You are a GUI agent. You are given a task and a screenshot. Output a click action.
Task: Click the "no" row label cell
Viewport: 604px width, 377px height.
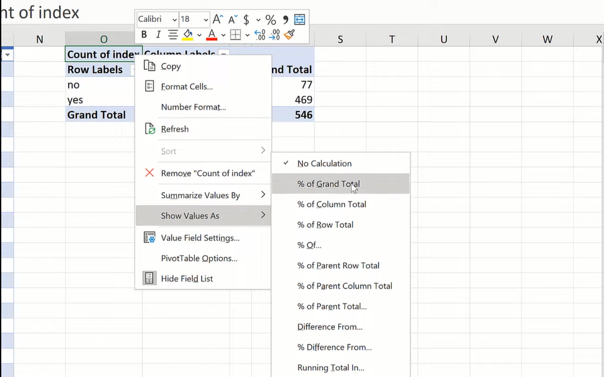100,85
